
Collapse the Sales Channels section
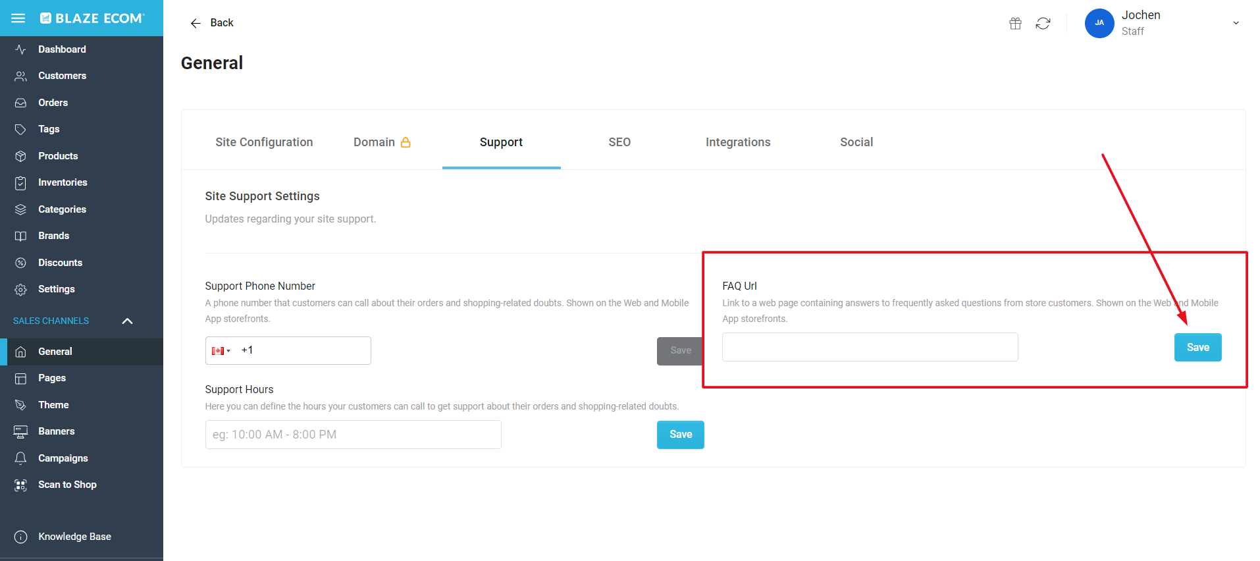coord(128,321)
